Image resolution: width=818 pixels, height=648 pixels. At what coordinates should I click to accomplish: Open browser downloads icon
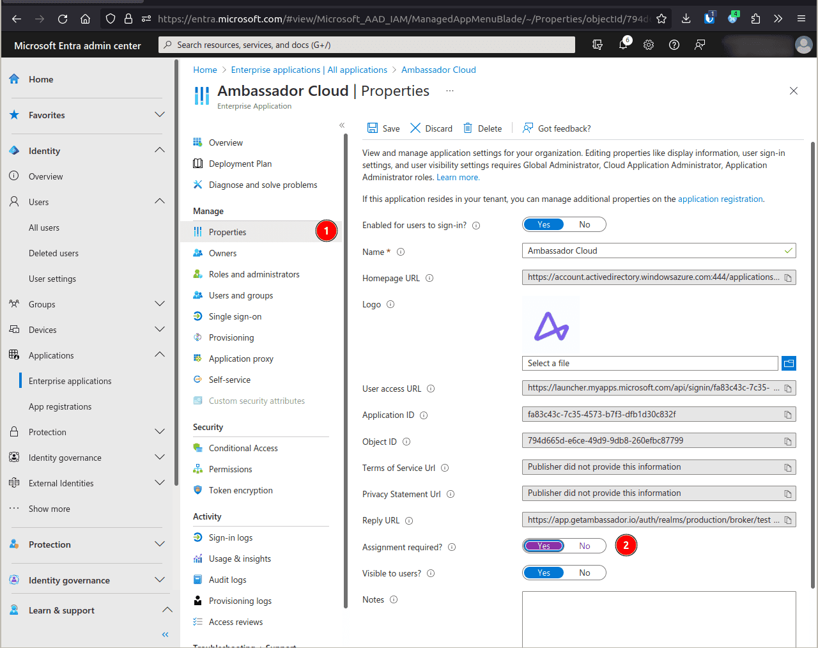pyautogui.click(x=686, y=19)
